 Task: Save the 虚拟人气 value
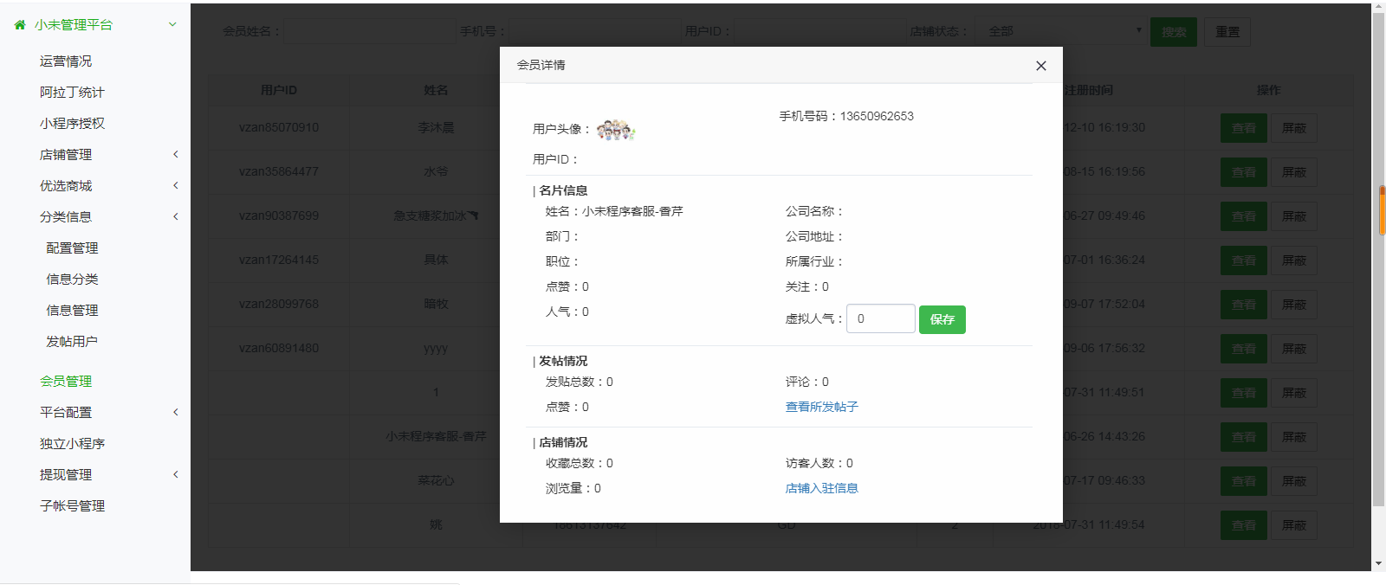click(942, 319)
